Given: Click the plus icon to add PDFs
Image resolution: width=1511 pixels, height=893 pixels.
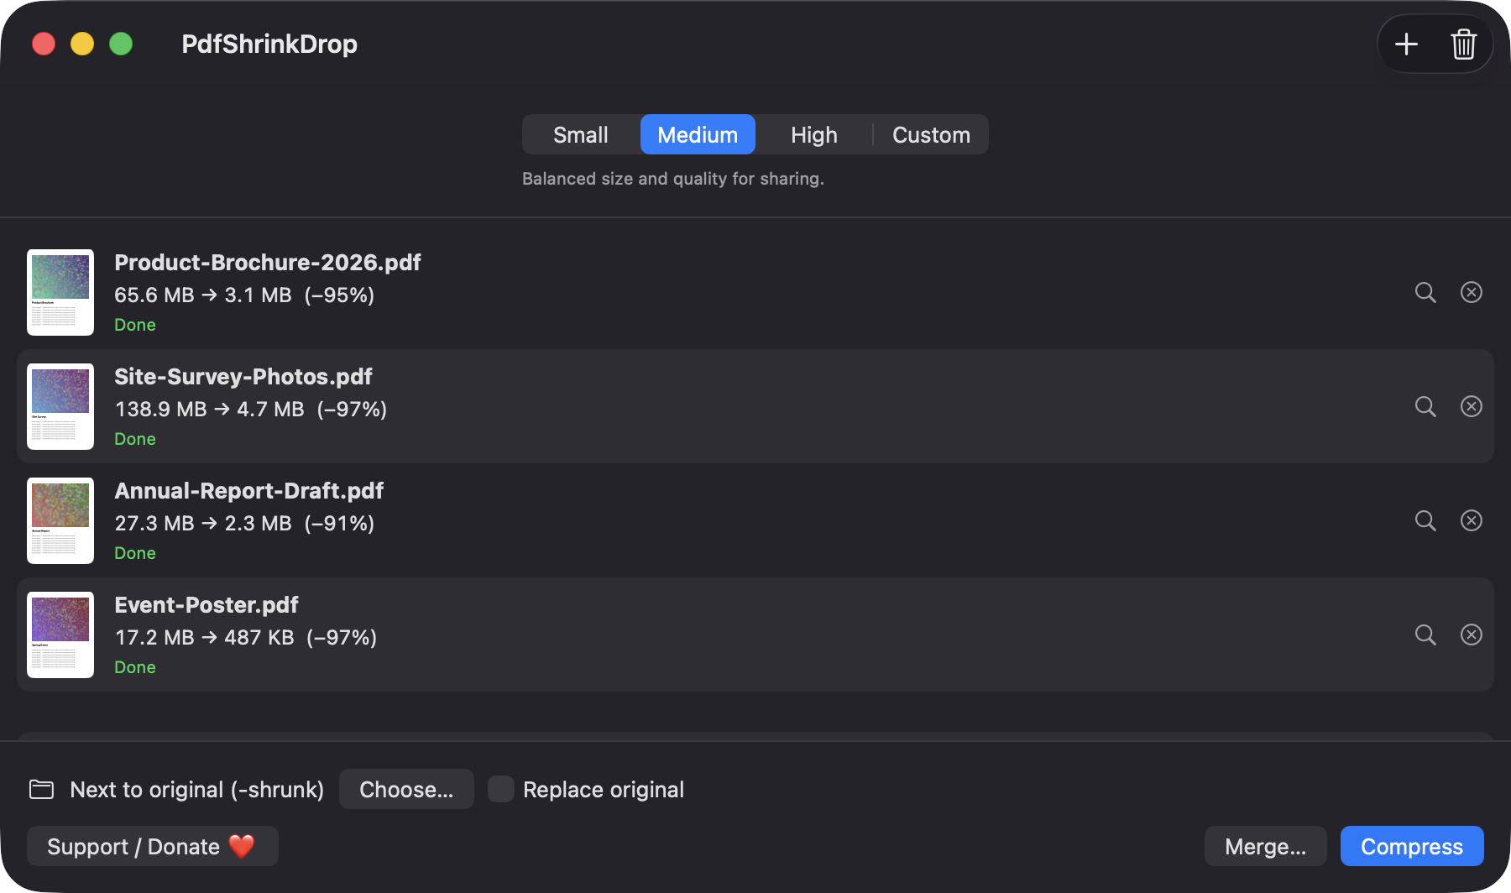Looking at the screenshot, I should point(1406,44).
